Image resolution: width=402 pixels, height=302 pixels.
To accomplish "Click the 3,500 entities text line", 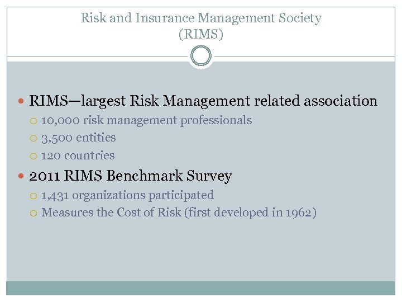I will click(x=79, y=138).
